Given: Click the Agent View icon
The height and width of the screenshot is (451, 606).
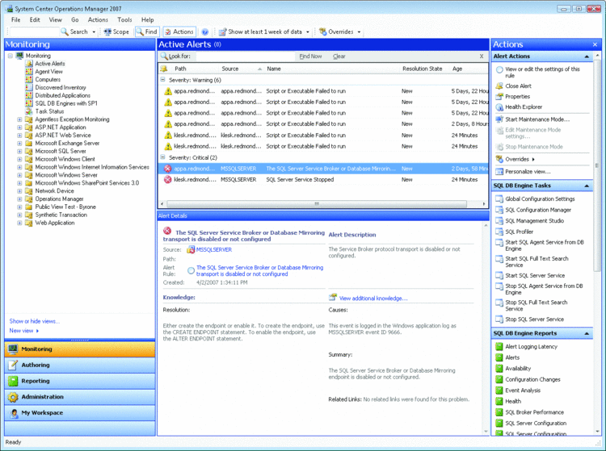Looking at the screenshot, I should 29,71.
